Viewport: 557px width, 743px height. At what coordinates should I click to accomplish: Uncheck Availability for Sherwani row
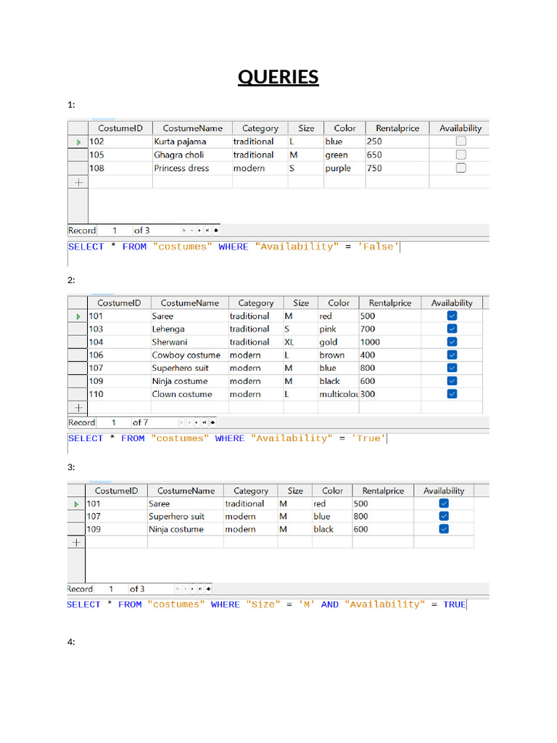pos(453,342)
